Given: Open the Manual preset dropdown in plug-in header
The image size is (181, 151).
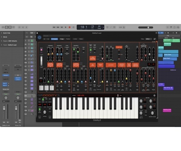Looking at the screenshot, I should click(x=56, y=36).
